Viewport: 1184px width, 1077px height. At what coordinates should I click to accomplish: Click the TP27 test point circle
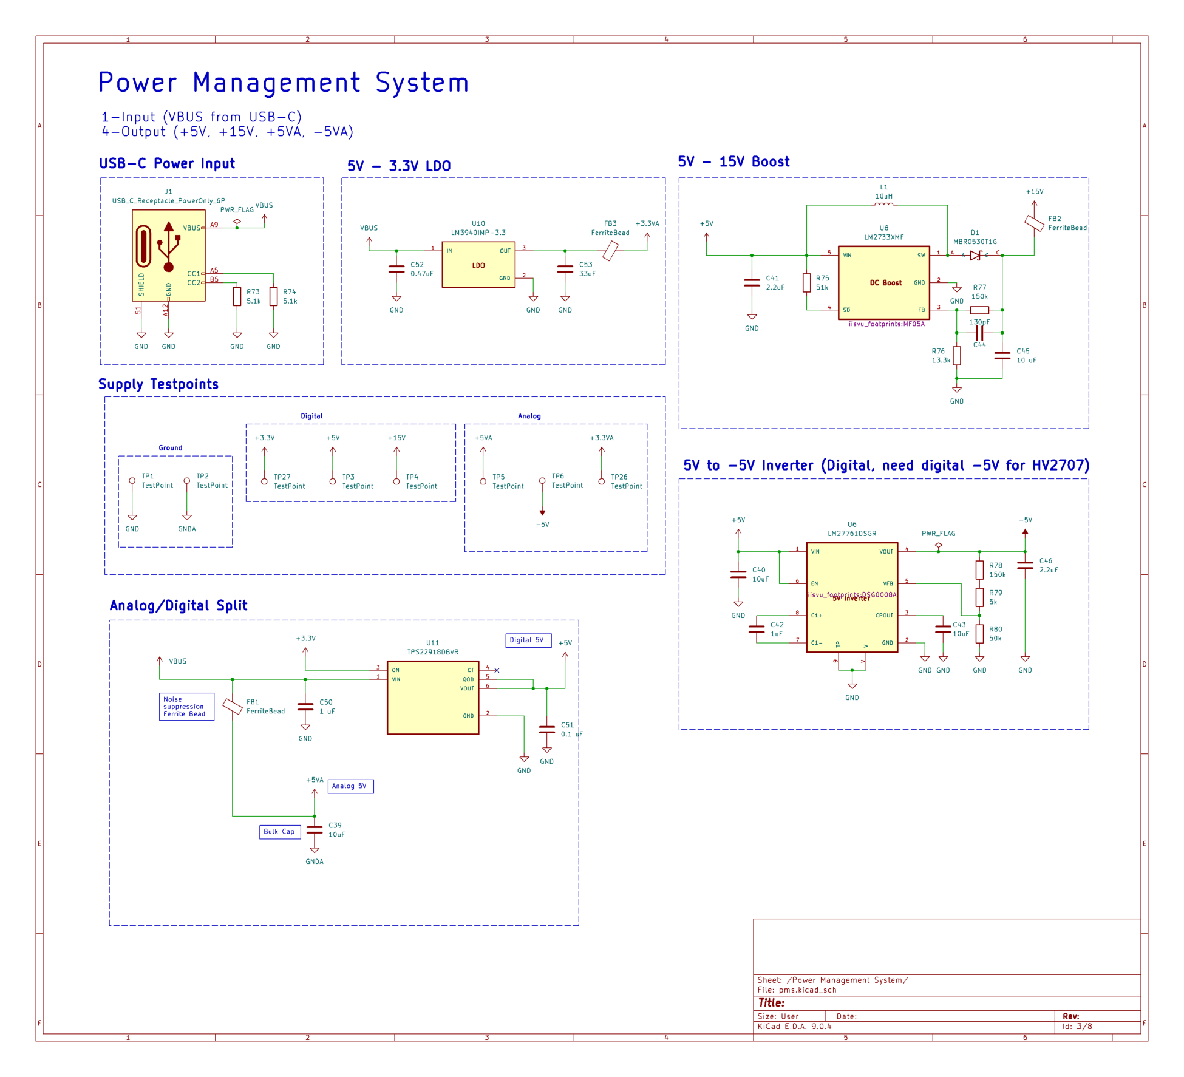point(264,481)
